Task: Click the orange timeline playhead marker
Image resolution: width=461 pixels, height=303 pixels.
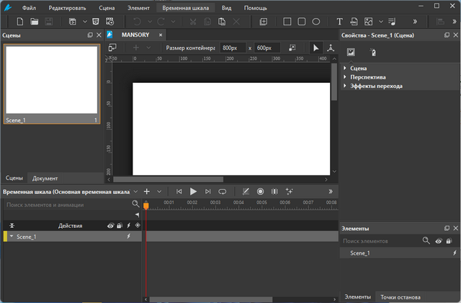Action: (x=146, y=206)
